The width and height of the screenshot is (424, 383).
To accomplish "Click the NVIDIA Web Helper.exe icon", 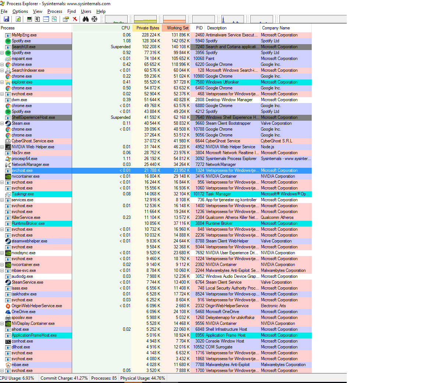I will pyautogui.click(x=8, y=147).
